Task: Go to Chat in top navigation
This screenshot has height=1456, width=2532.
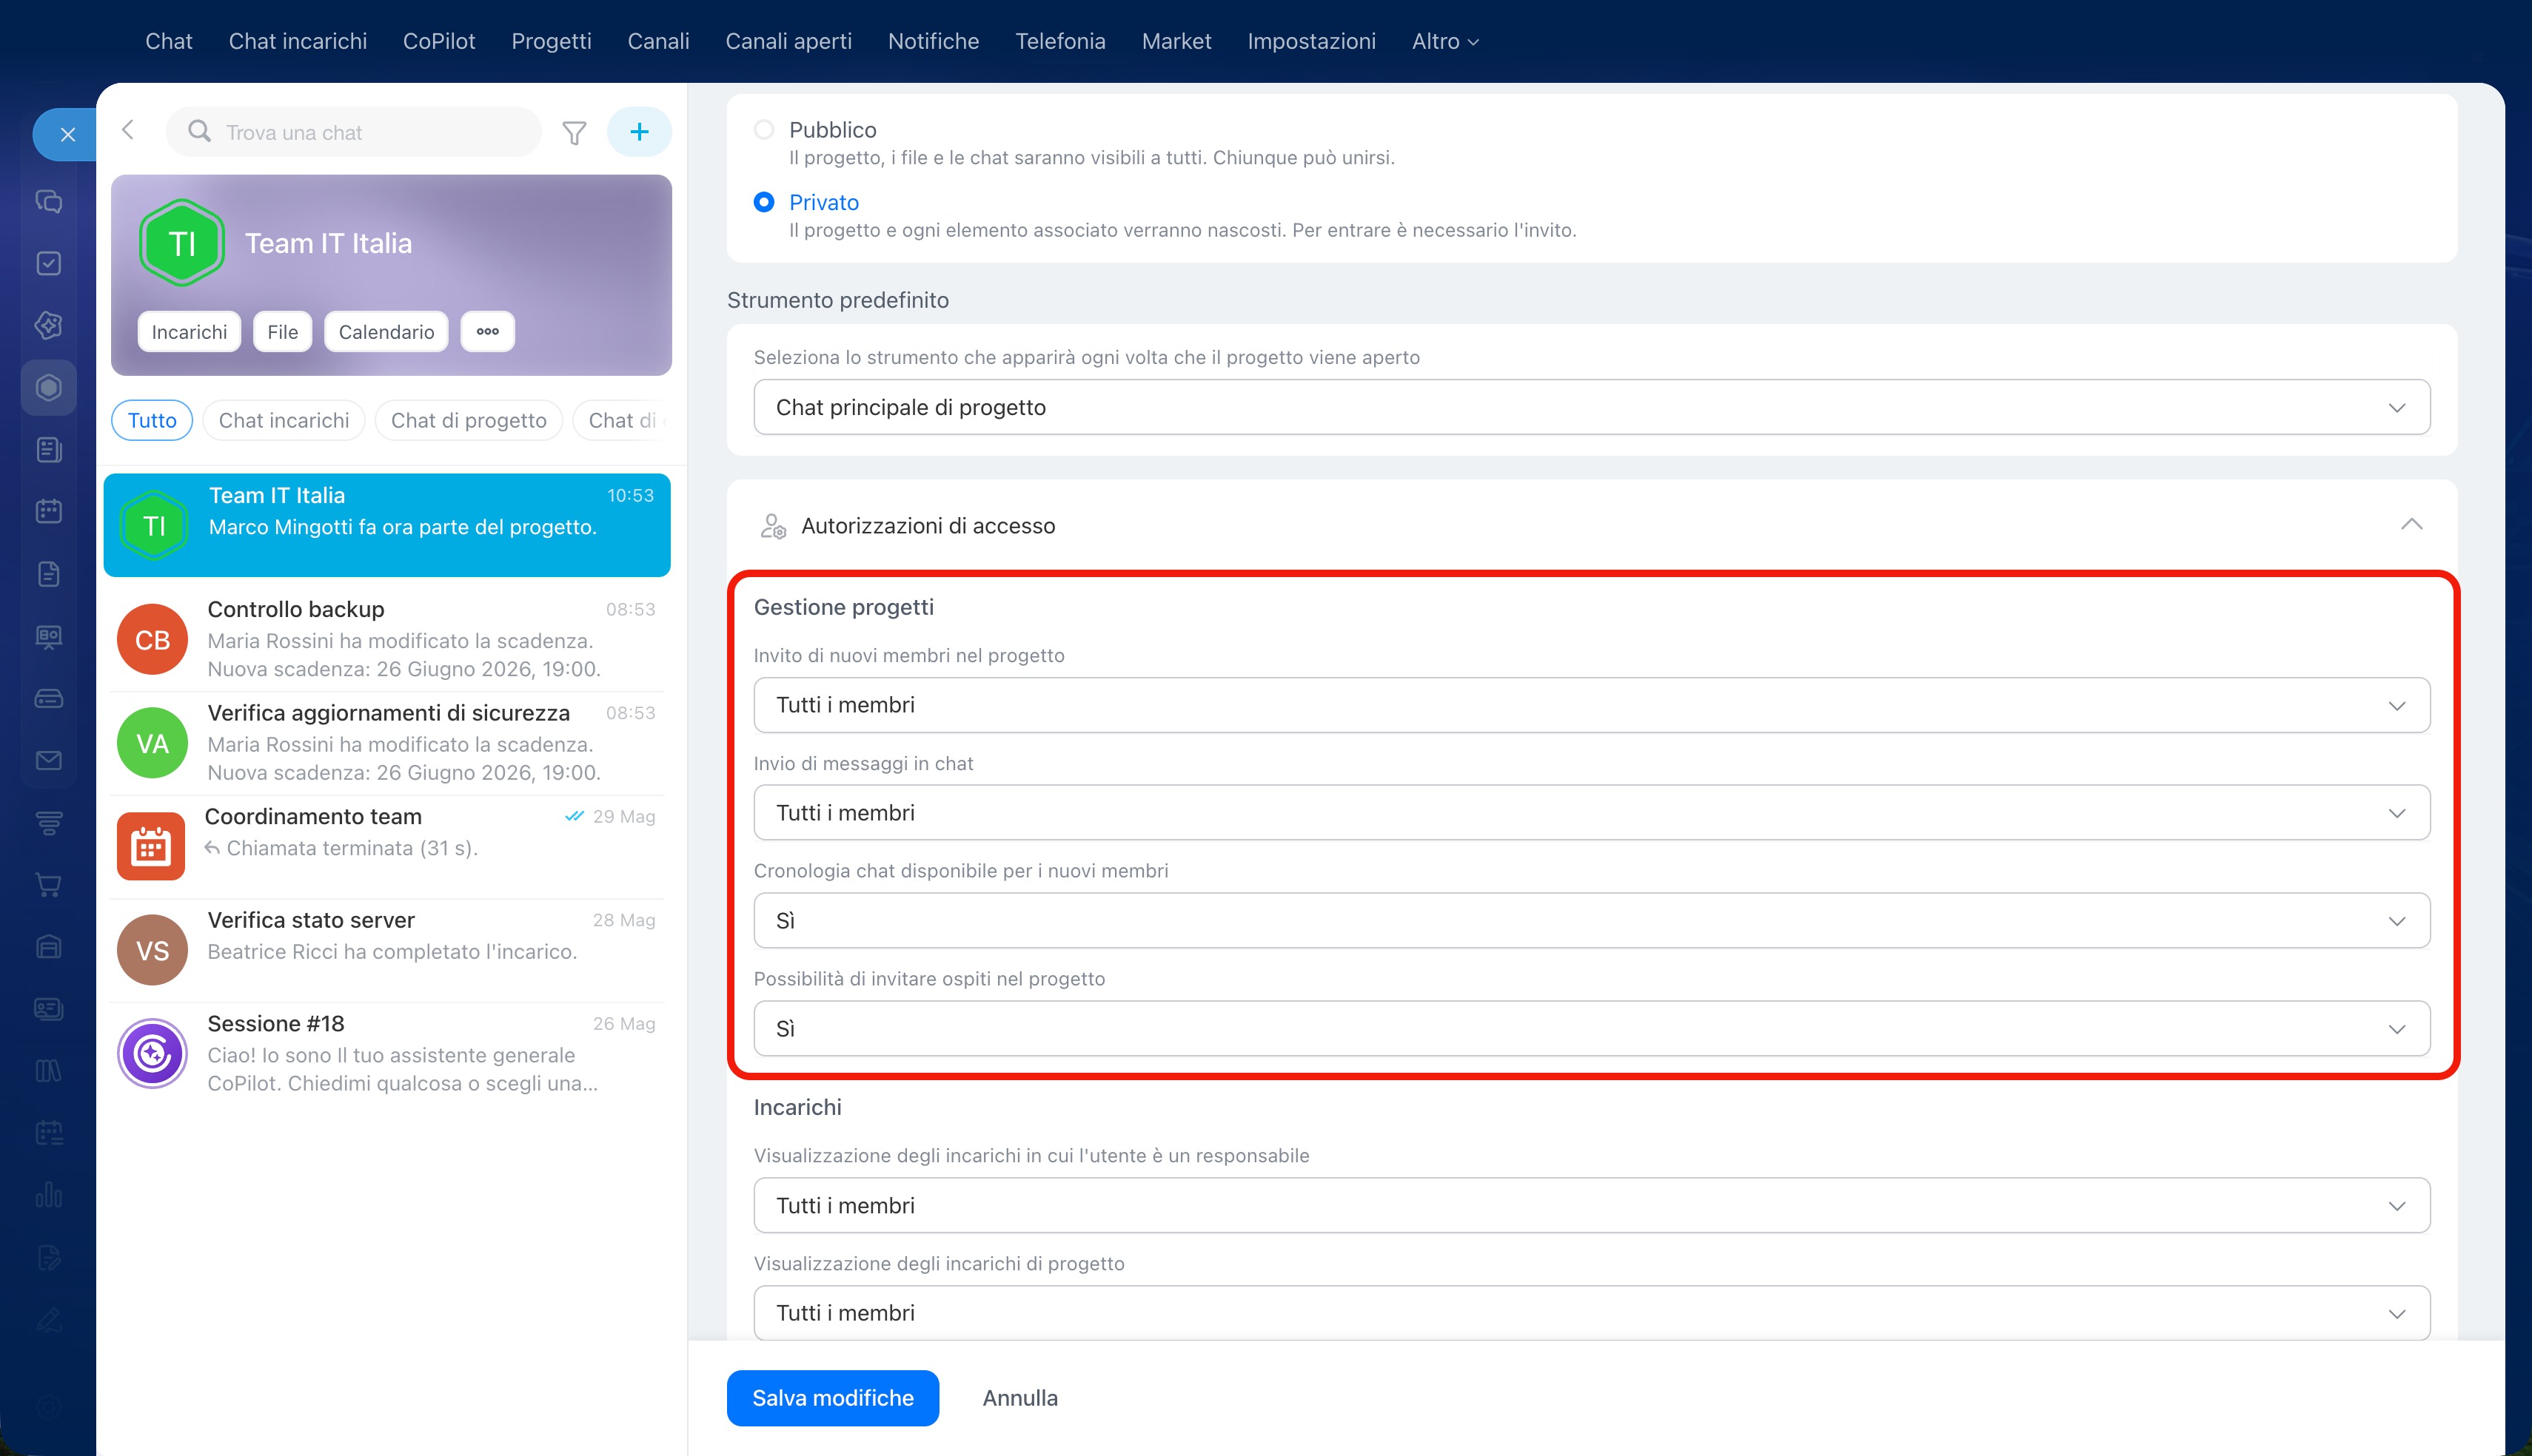Action: tap(169, 41)
